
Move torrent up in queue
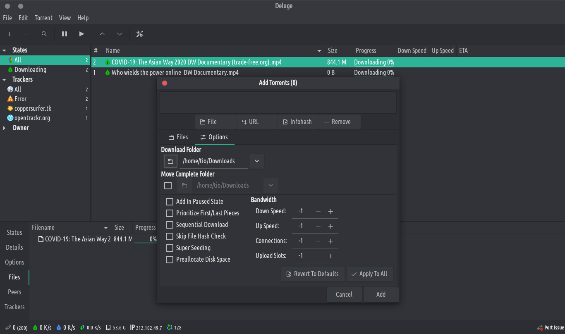(x=102, y=34)
